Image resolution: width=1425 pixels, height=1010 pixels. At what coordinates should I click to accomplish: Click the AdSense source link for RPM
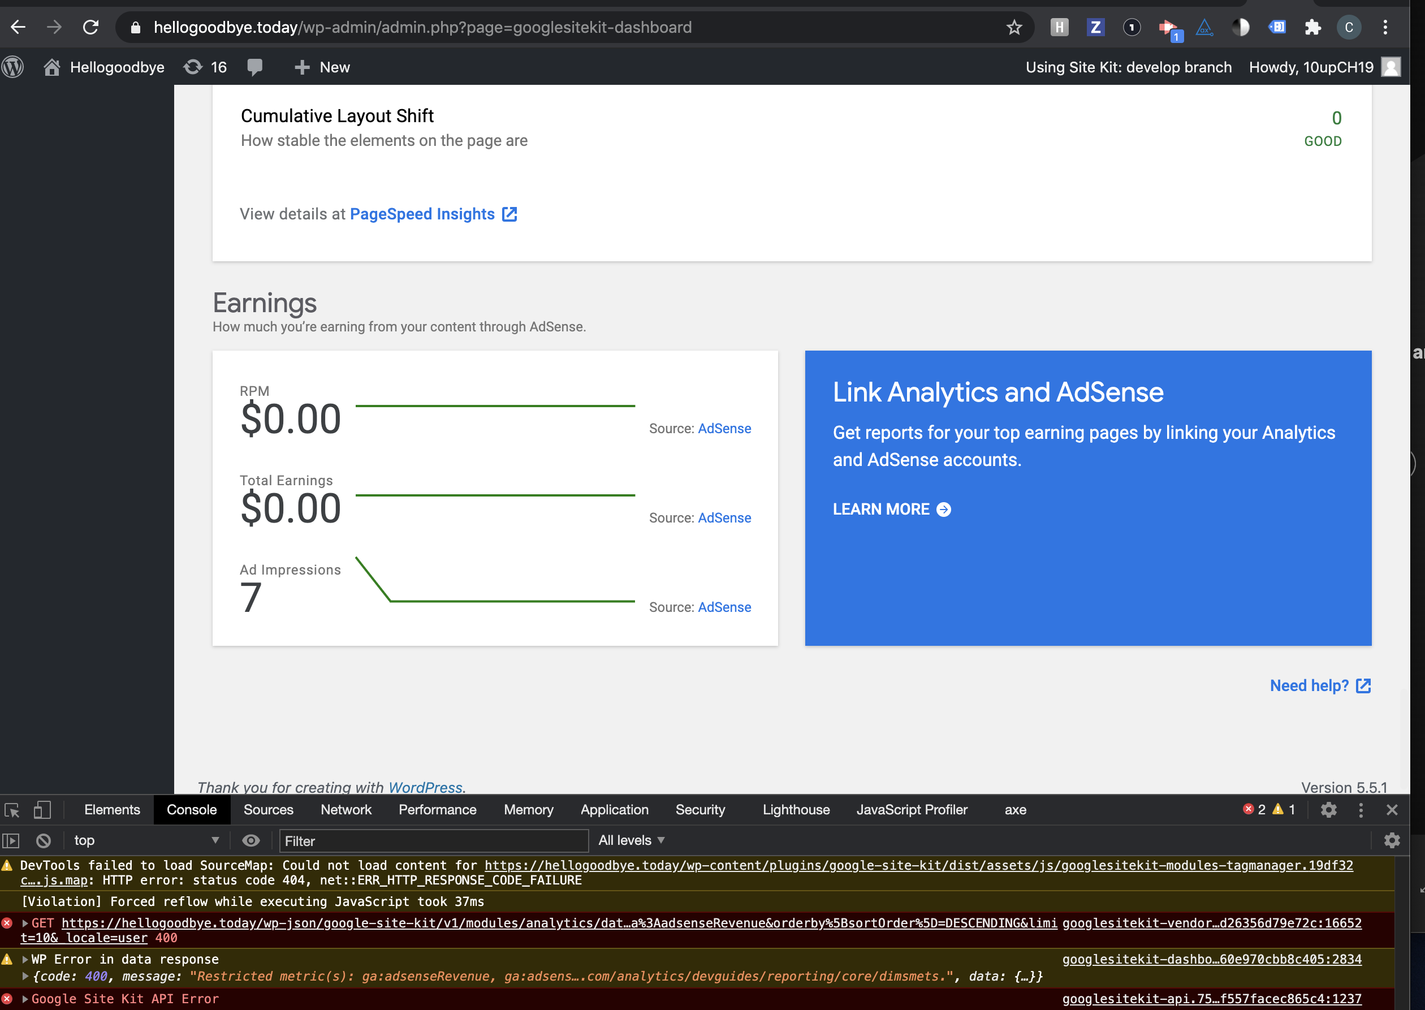(724, 429)
